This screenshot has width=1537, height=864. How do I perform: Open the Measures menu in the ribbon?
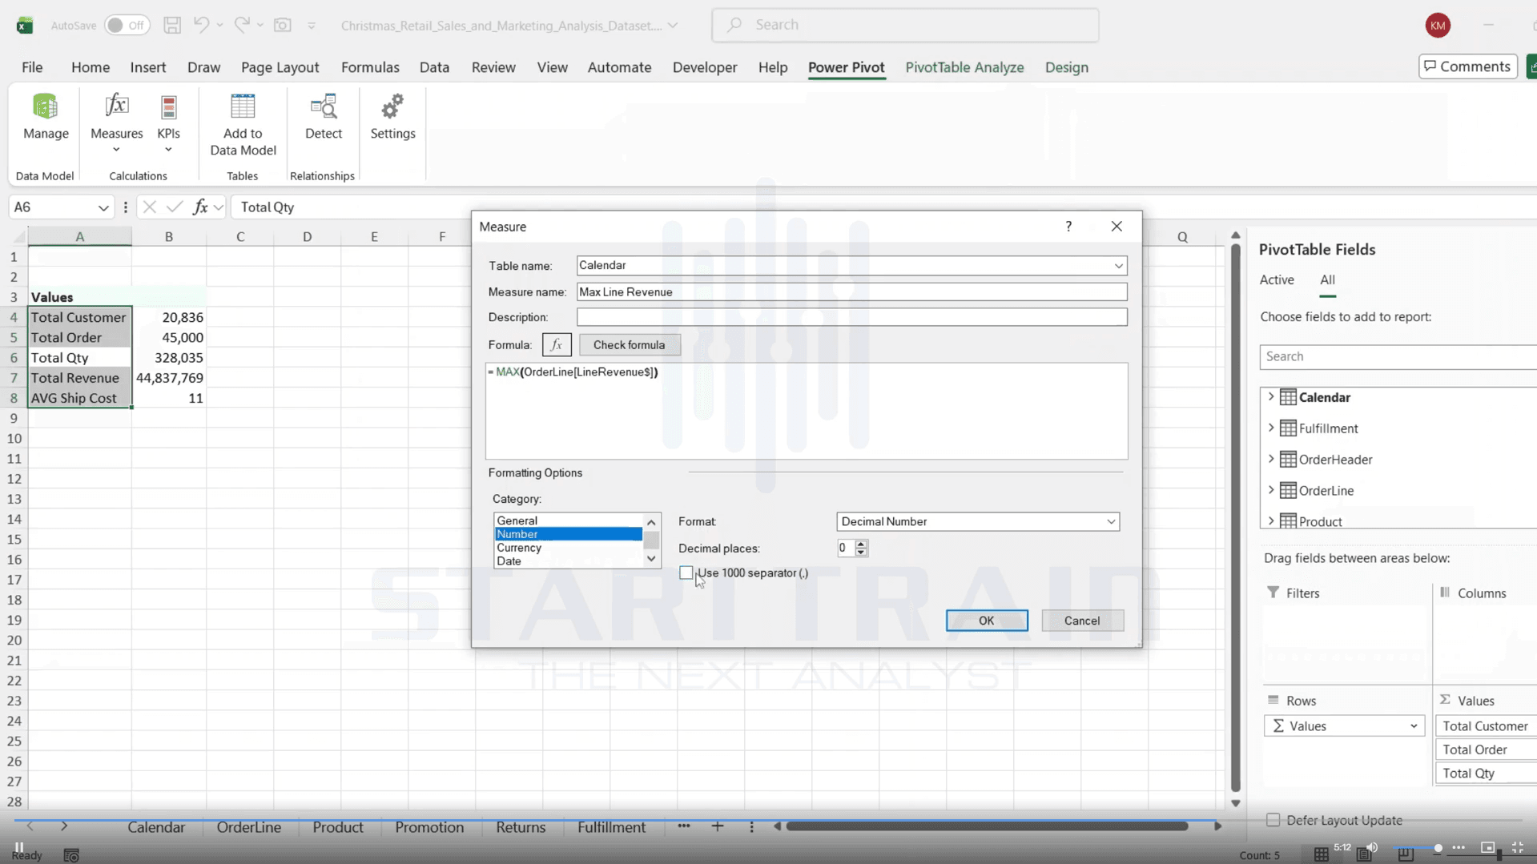pos(116,123)
